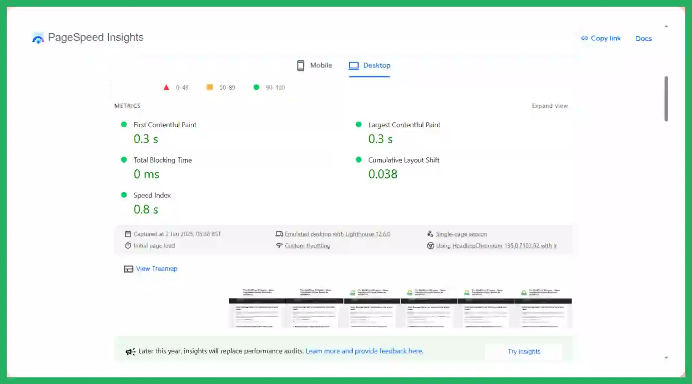The width and height of the screenshot is (692, 384).
Task: Click the Copy link chain icon
Action: 584,38
